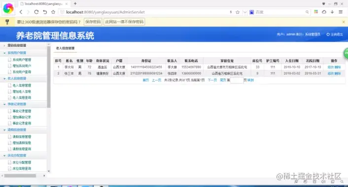
Task: Click 修改 in the row with ID 140111194500223455
Action: [330, 67]
